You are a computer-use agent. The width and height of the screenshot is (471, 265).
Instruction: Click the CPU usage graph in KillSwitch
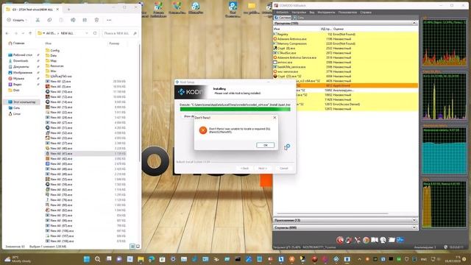coord(445,43)
